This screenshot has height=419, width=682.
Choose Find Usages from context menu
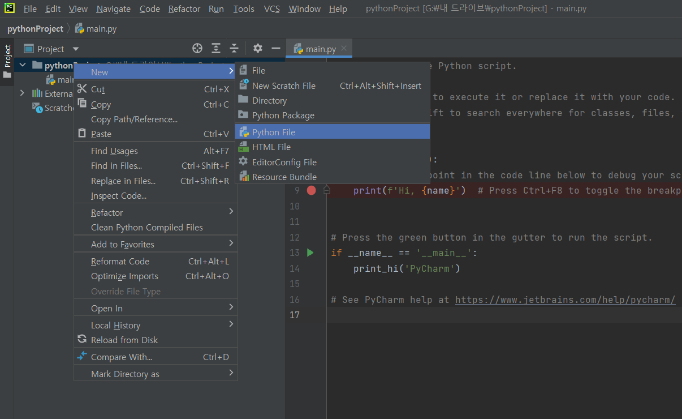coord(156,151)
